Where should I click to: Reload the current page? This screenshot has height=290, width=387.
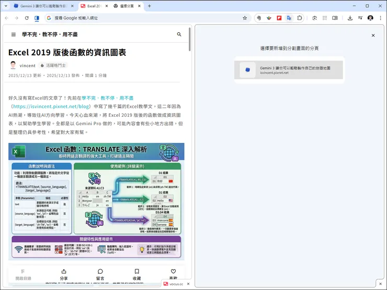pos(27,18)
